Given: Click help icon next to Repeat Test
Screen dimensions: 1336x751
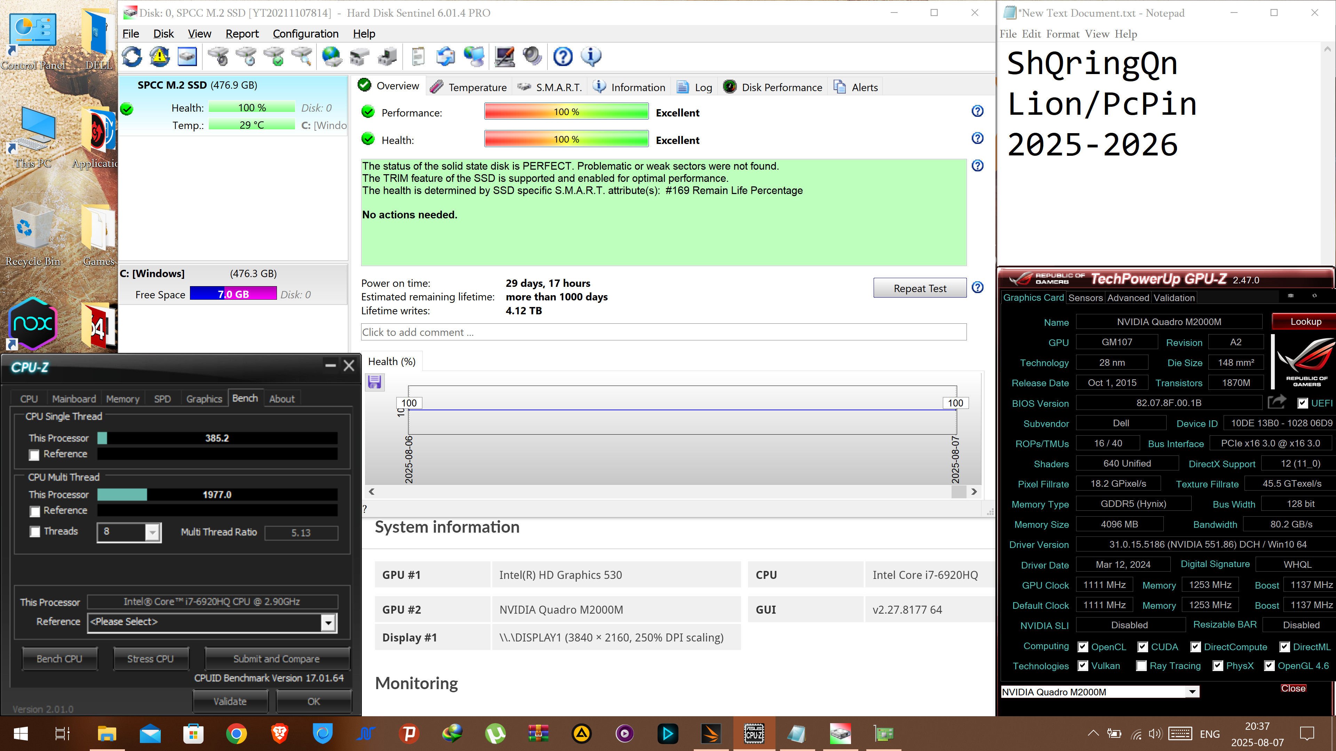Looking at the screenshot, I should click(x=977, y=288).
